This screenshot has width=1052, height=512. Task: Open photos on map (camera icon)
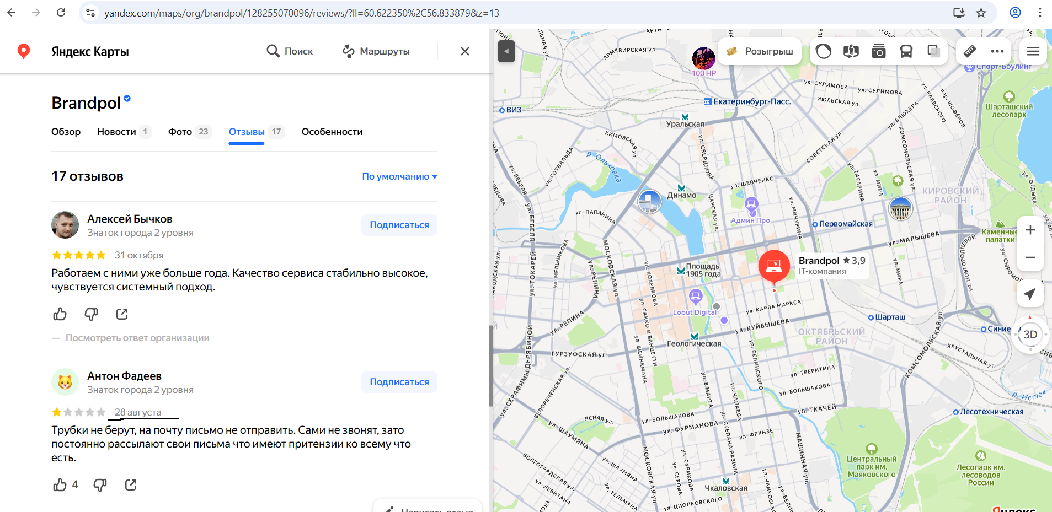pyautogui.click(x=878, y=51)
